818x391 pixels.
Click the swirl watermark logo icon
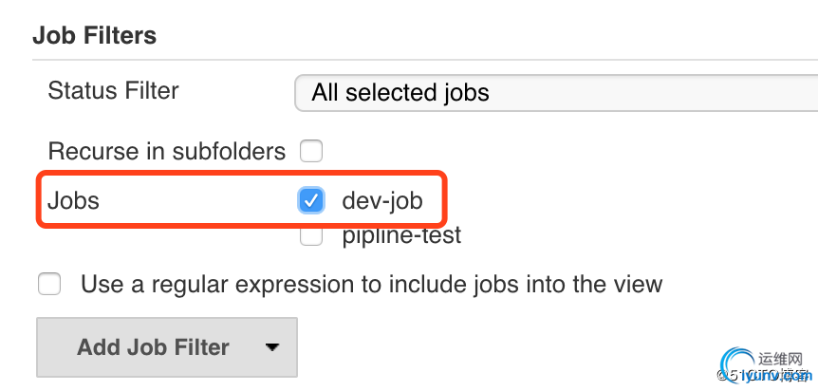tap(737, 363)
